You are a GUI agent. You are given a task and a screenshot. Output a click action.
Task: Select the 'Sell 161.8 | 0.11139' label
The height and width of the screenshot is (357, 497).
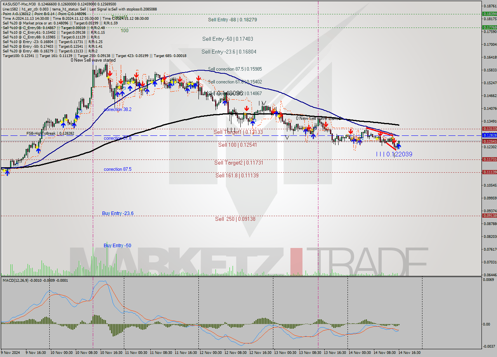[237, 175]
